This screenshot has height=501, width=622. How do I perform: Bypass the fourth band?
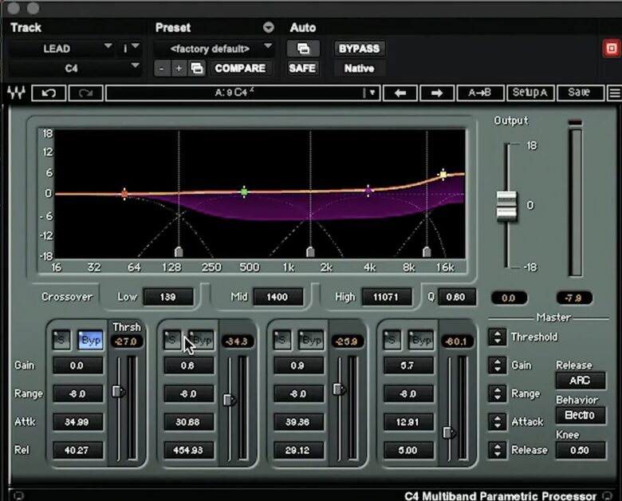(421, 340)
